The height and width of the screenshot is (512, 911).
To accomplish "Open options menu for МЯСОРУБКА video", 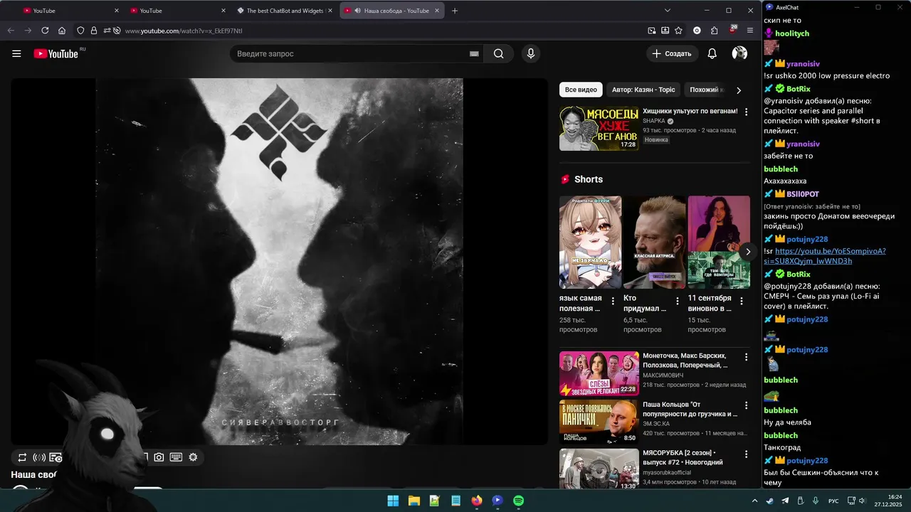I will [x=746, y=454].
